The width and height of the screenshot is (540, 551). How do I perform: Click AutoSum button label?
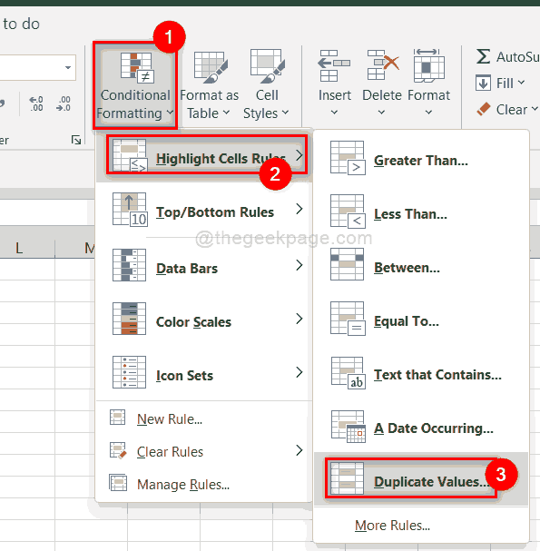pyautogui.click(x=518, y=56)
